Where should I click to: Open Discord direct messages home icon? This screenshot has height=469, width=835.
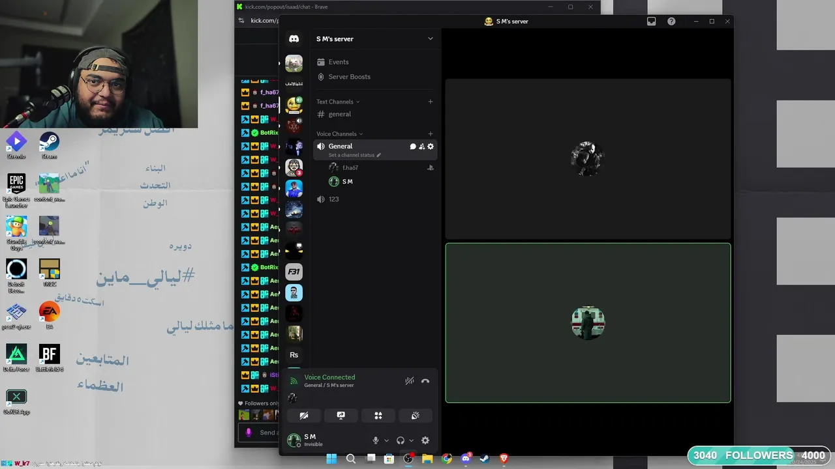(294, 39)
